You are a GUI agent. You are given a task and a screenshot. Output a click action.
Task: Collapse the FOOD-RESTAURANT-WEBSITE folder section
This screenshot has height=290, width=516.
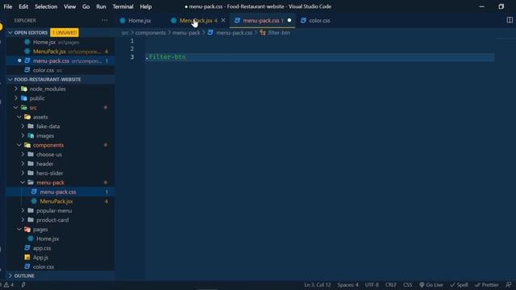(x=10, y=80)
